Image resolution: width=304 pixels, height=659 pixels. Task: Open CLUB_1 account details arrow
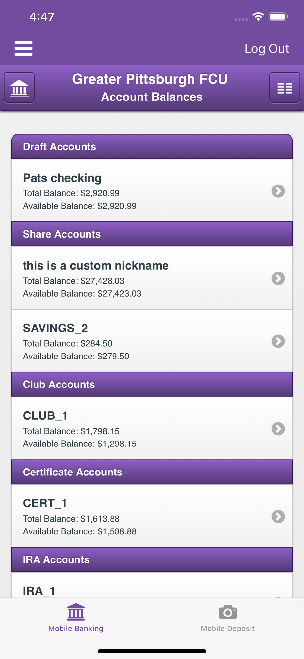(278, 429)
